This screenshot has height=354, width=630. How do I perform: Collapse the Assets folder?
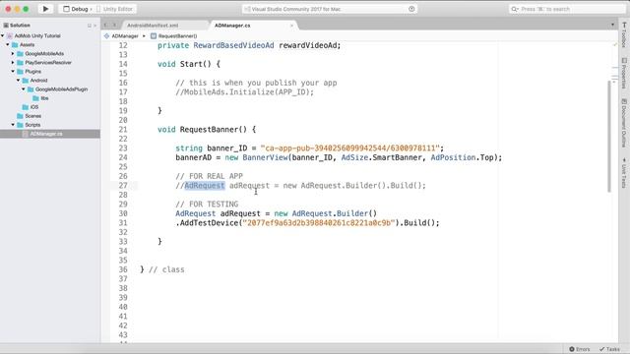point(8,44)
